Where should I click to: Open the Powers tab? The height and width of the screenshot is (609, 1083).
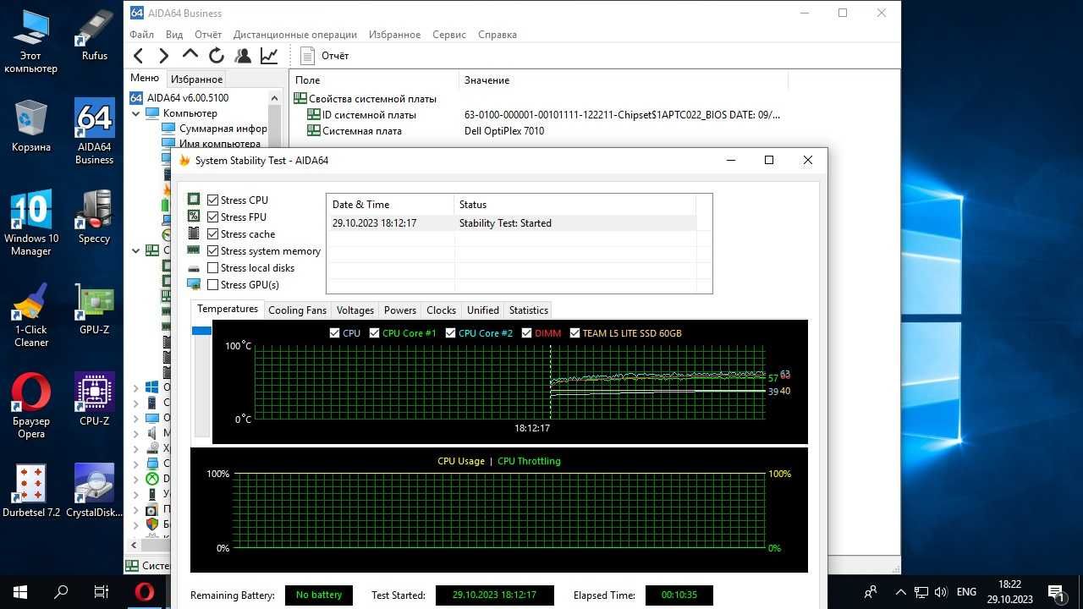pos(399,310)
